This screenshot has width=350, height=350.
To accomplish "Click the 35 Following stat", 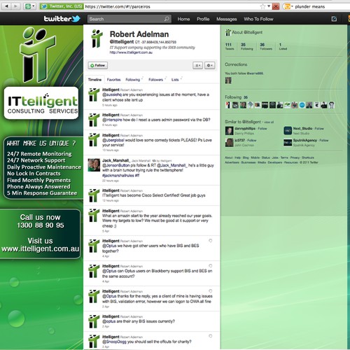I will [246, 46].
